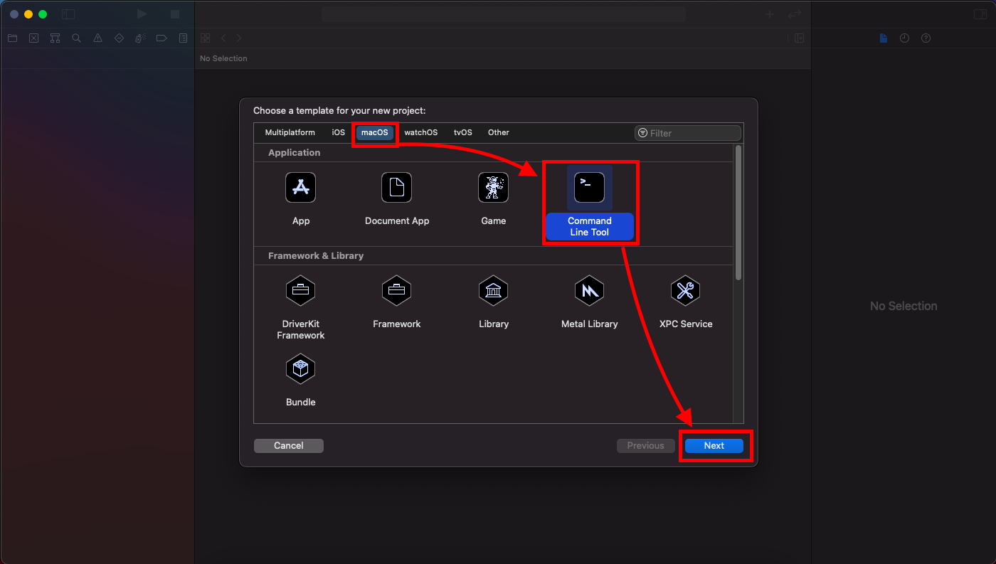996x564 pixels.
Task: Open the File inspector tab
Action: coord(883,38)
